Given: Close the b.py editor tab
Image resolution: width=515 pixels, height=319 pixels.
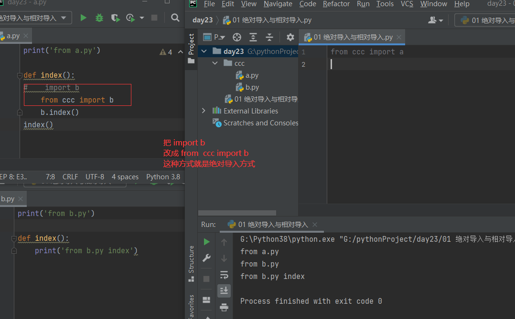Looking at the screenshot, I should pos(21,199).
